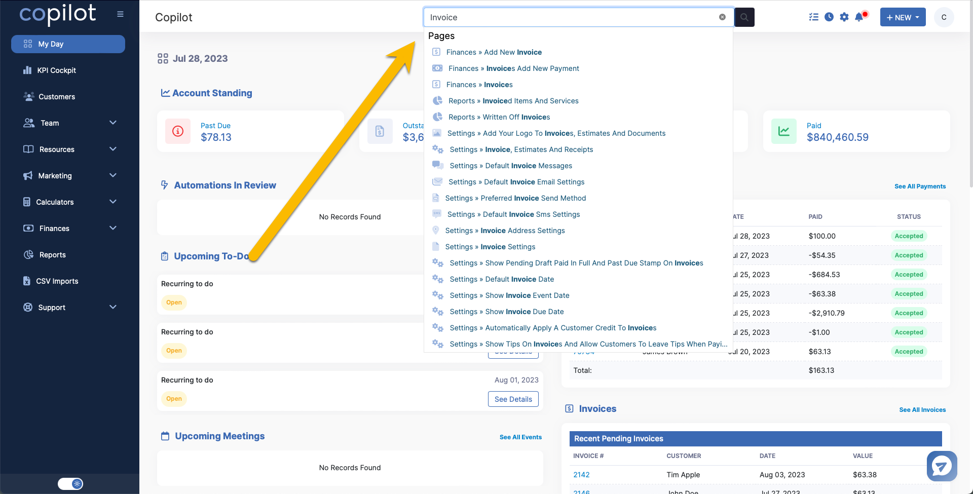Open the clock time-tracking icon
The width and height of the screenshot is (973, 494).
point(829,17)
